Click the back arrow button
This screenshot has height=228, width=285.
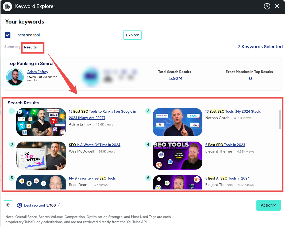(x=8, y=205)
